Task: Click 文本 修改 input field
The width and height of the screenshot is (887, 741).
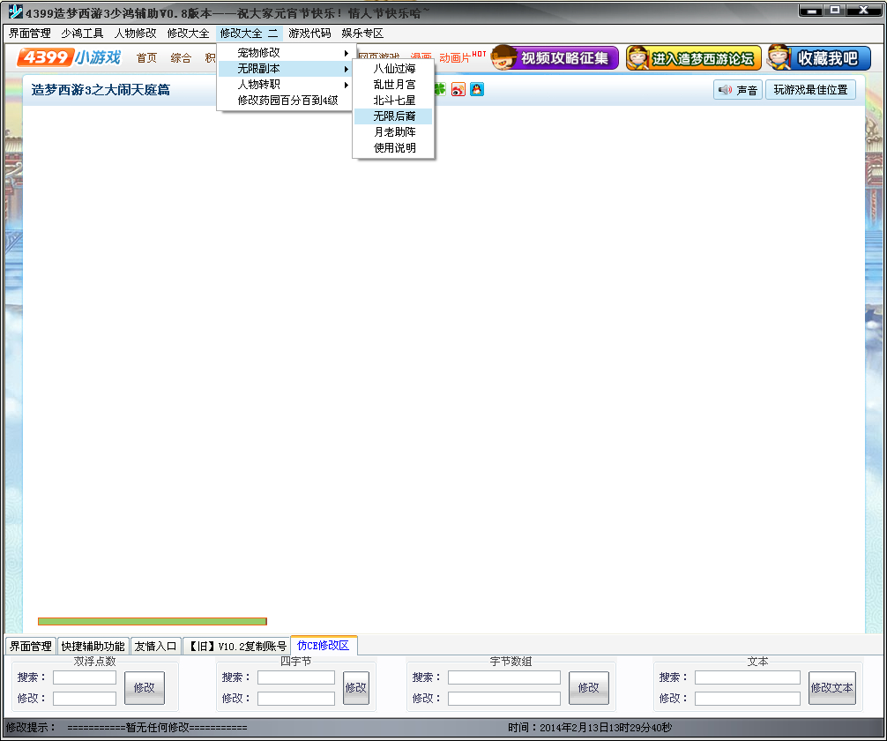Action: tap(748, 699)
